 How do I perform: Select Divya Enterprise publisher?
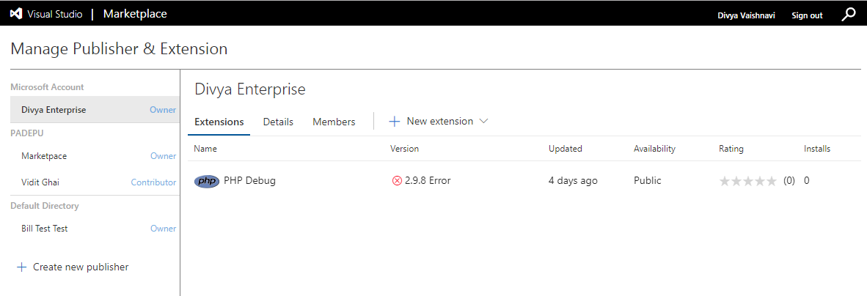click(95, 110)
